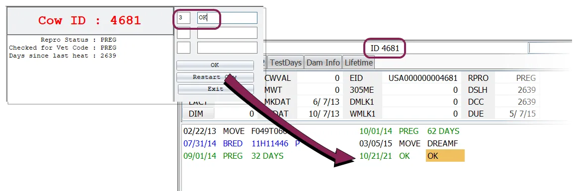Click the DUE field label
This screenshot has height=191, width=578.
(476, 114)
